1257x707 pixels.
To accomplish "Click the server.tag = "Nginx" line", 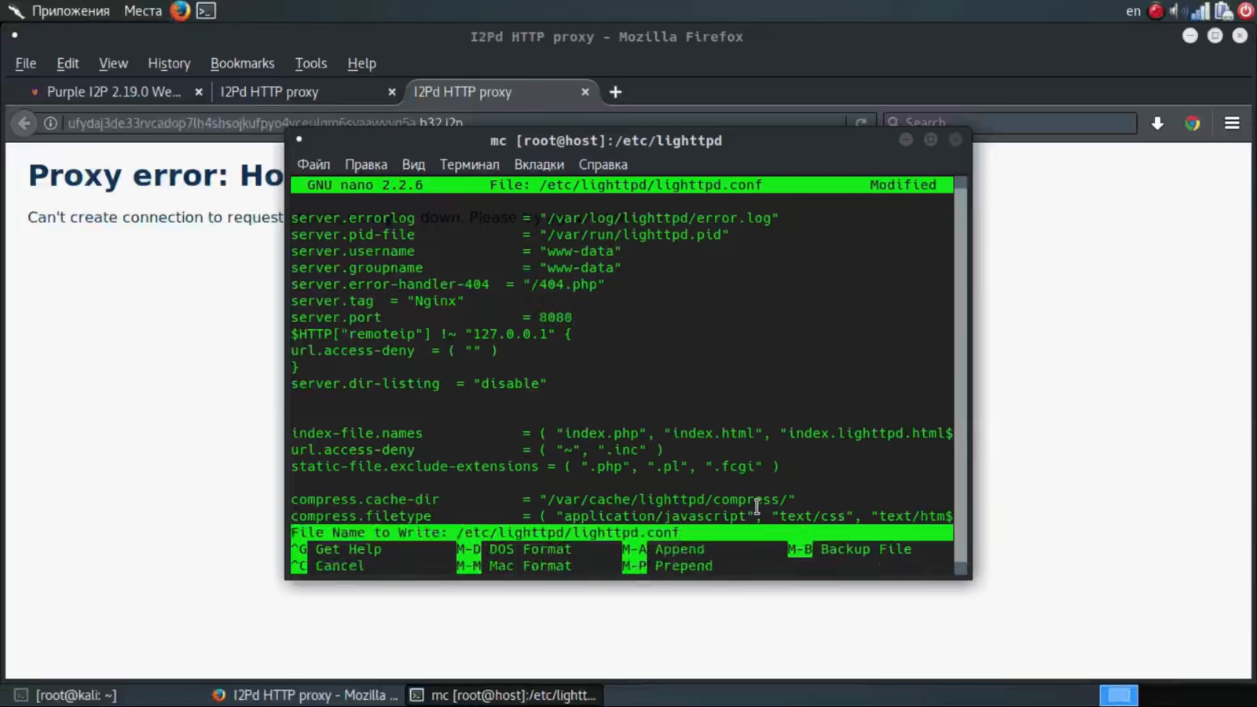I will point(377,301).
